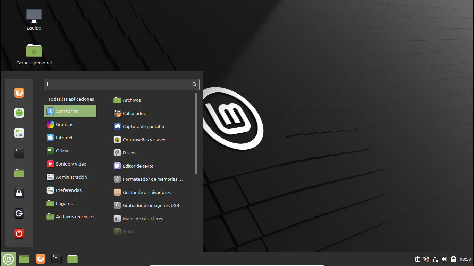The height and width of the screenshot is (266, 474).
Task: Open Grabador de imágenes USB
Action: [153, 205]
